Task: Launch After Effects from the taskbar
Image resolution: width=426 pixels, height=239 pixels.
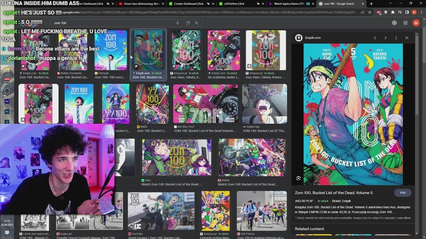Action: pyautogui.click(x=7, y=101)
